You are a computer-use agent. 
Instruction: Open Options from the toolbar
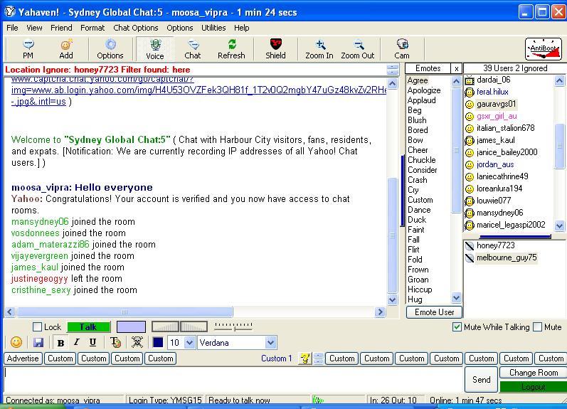(110, 49)
